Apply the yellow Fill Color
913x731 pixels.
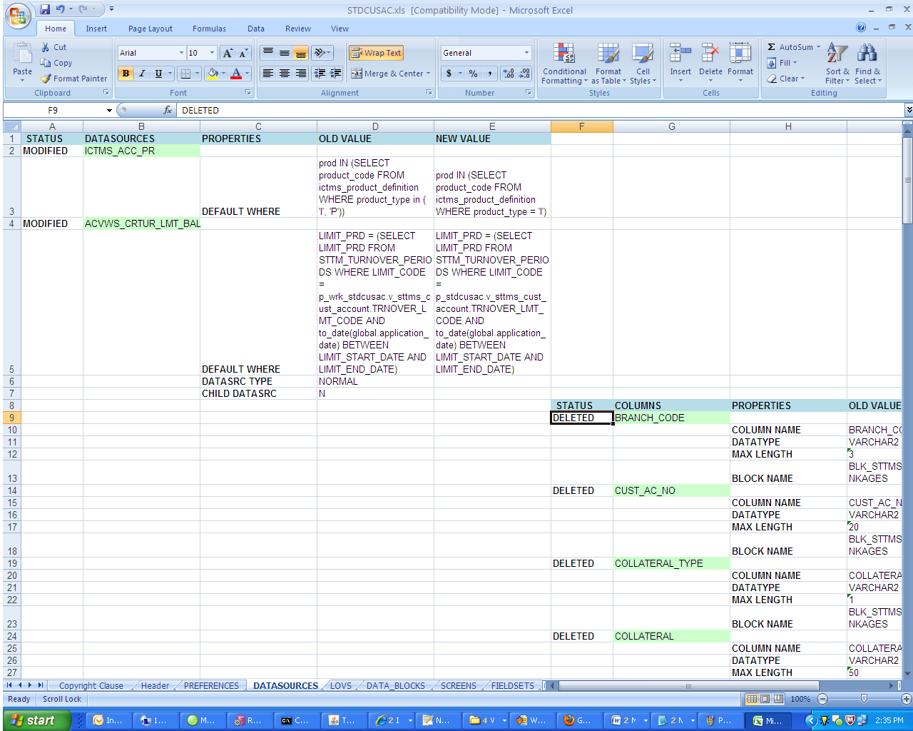tap(212, 74)
